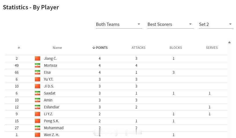Select player name Amin
The height and width of the screenshot is (138, 236).
coord(48,100)
